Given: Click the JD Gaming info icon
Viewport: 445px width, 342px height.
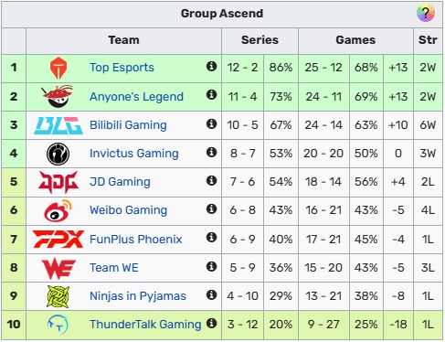Looking at the screenshot, I should [211, 180].
